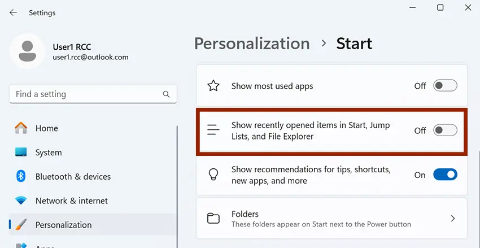Click the back arrow in Settings
Screen dimensions: 480x248
[13, 12]
